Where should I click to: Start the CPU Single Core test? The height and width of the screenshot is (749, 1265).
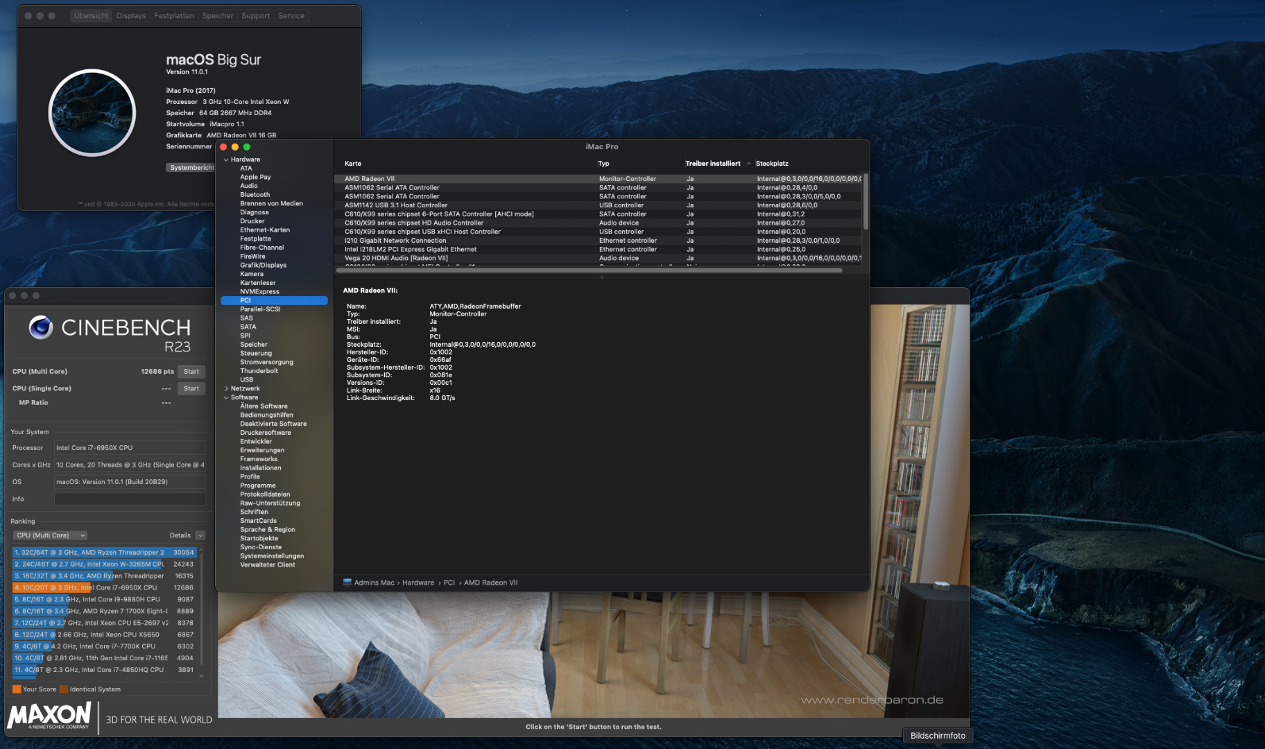(191, 388)
